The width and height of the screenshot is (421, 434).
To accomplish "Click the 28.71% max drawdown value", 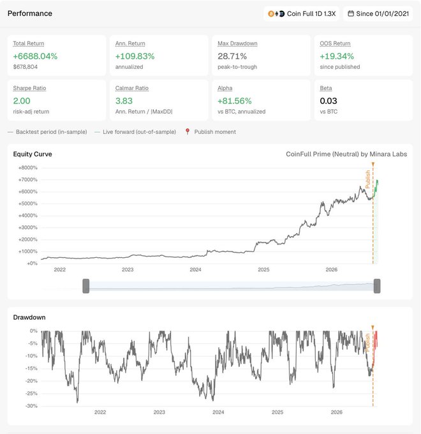I will [232, 56].
